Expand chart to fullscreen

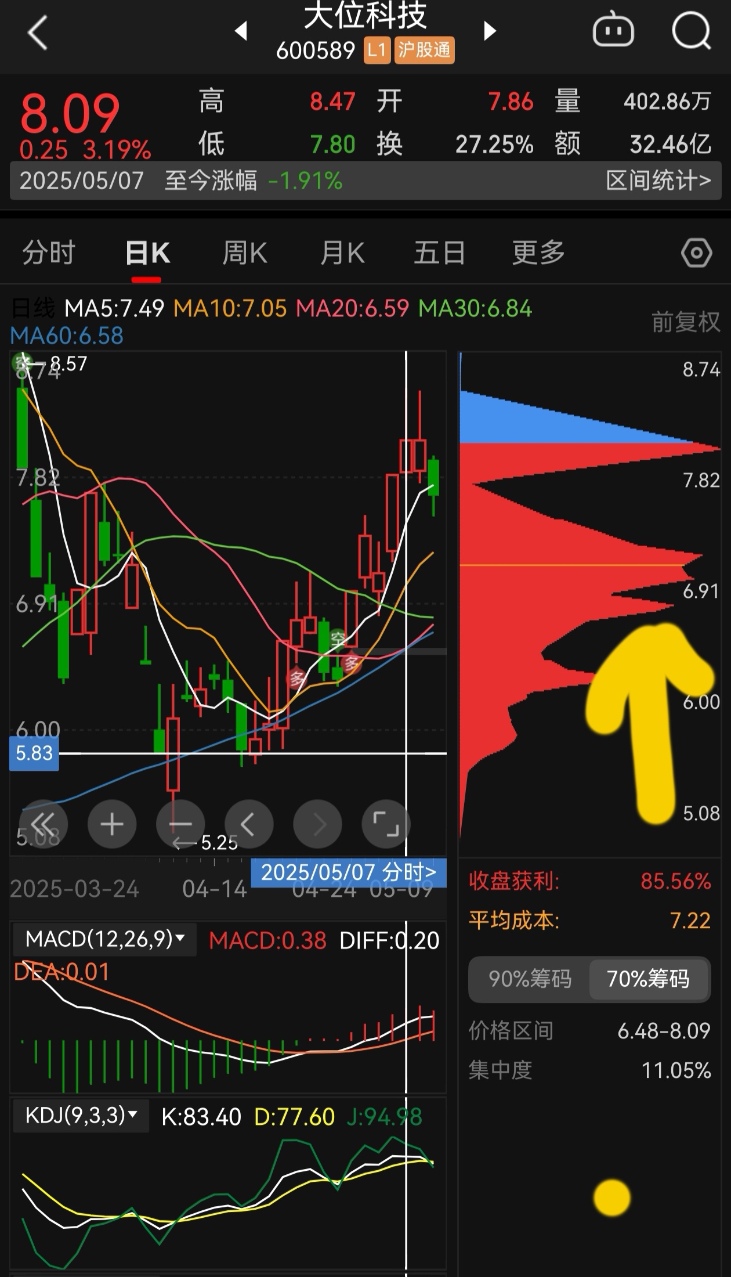point(386,824)
